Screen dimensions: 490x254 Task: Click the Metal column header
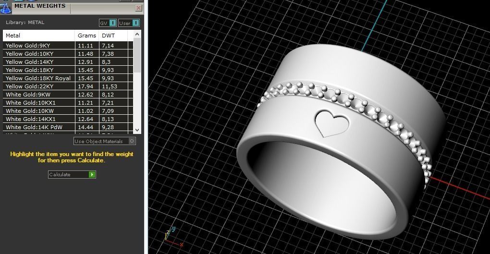pos(39,36)
